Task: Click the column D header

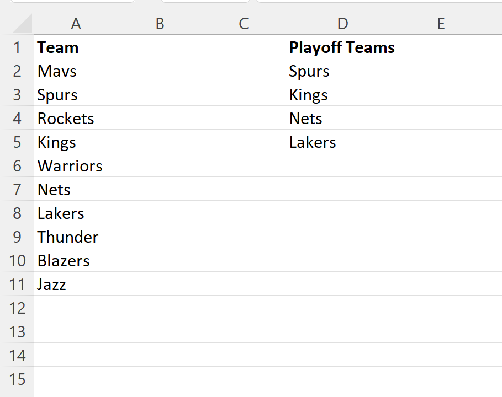Action: tap(342, 24)
